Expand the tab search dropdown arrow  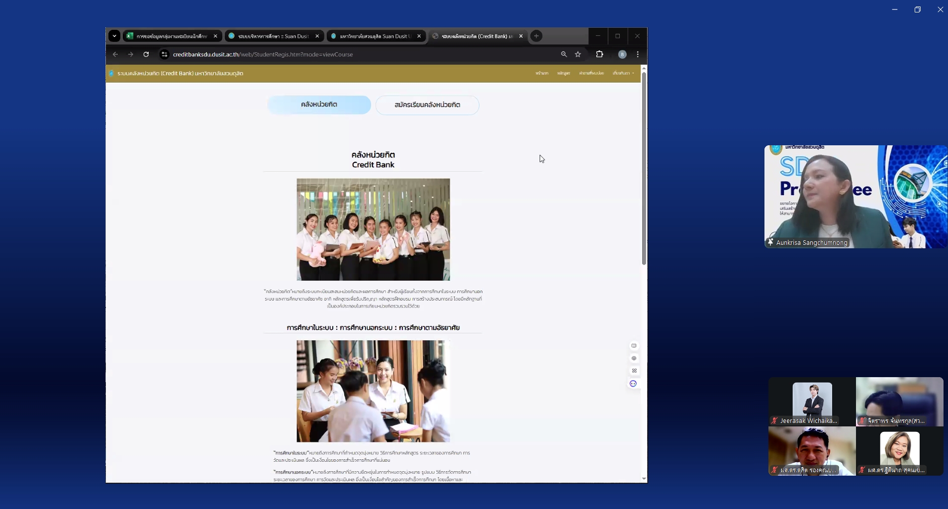click(114, 36)
